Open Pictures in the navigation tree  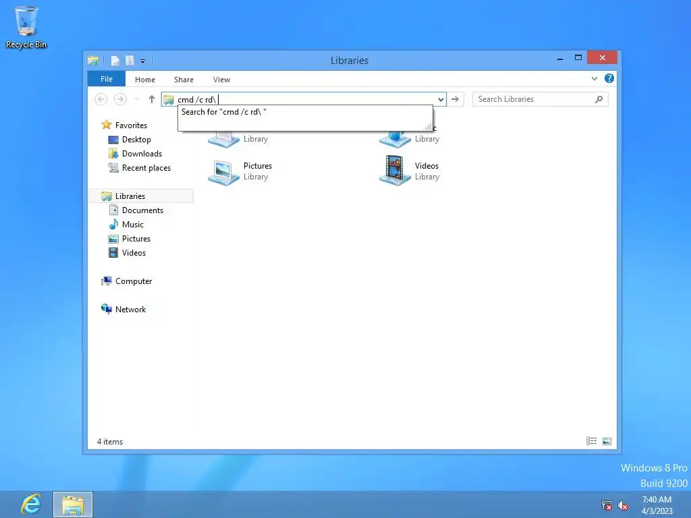136,238
